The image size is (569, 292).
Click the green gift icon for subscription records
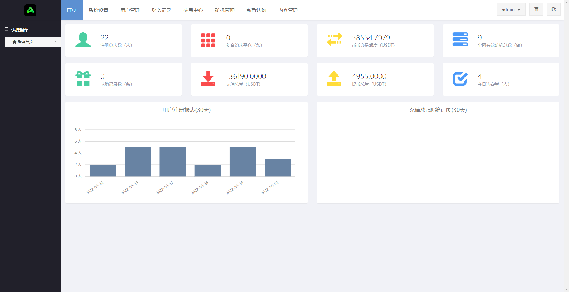tap(83, 78)
